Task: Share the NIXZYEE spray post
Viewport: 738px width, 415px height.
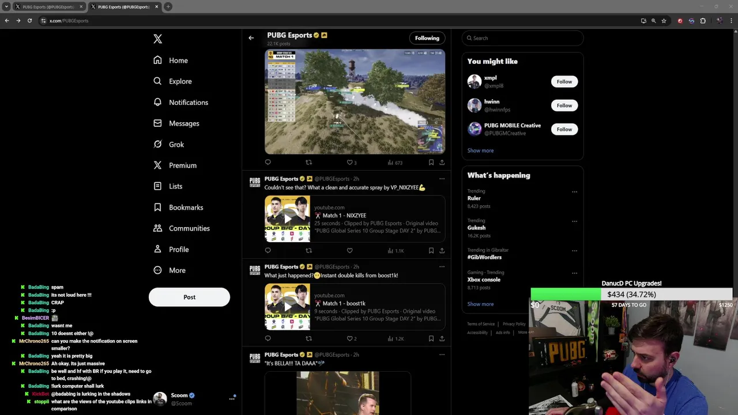Action: pos(442,251)
